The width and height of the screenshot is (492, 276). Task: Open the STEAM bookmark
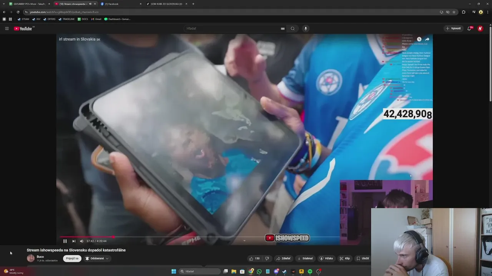click(23, 19)
